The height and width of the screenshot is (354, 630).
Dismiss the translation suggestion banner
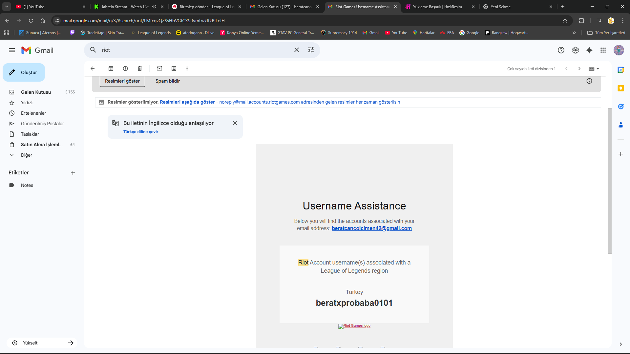235,123
